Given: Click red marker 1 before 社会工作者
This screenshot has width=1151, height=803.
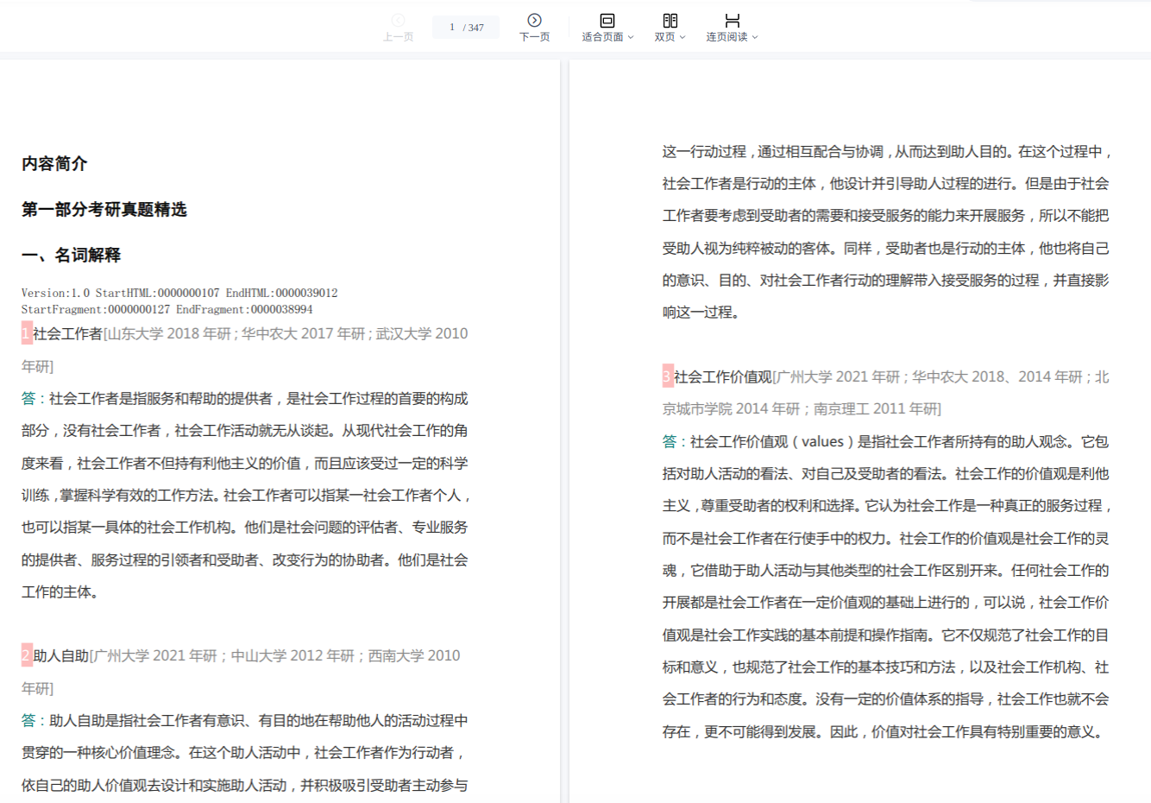Looking at the screenshot, I should (x=27, y=333).
